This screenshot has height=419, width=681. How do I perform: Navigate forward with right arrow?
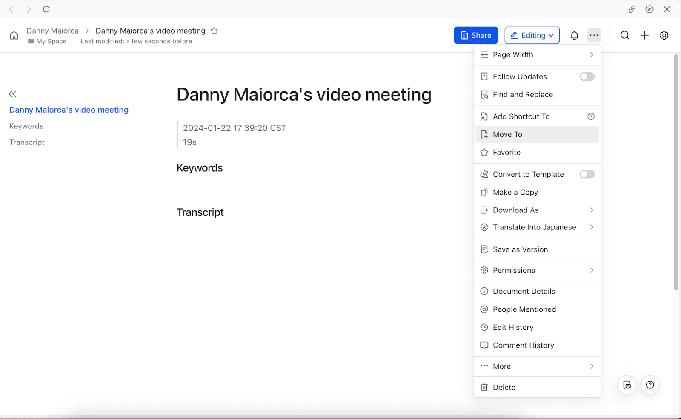(x=29, y=9)
